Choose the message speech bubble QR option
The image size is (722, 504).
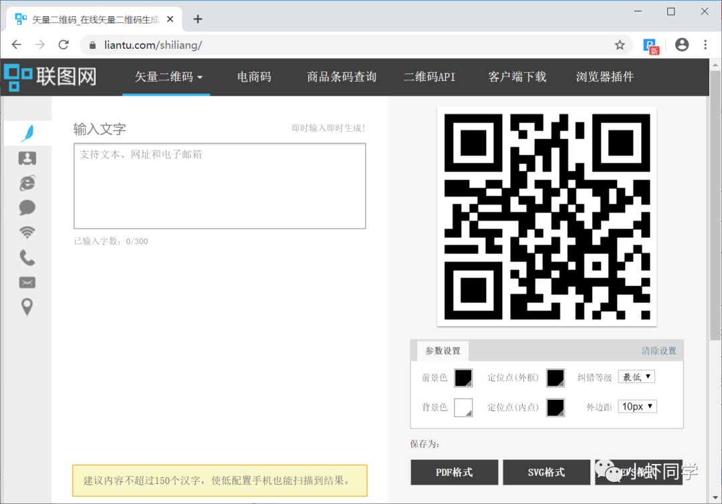click(x=27, y=207)
